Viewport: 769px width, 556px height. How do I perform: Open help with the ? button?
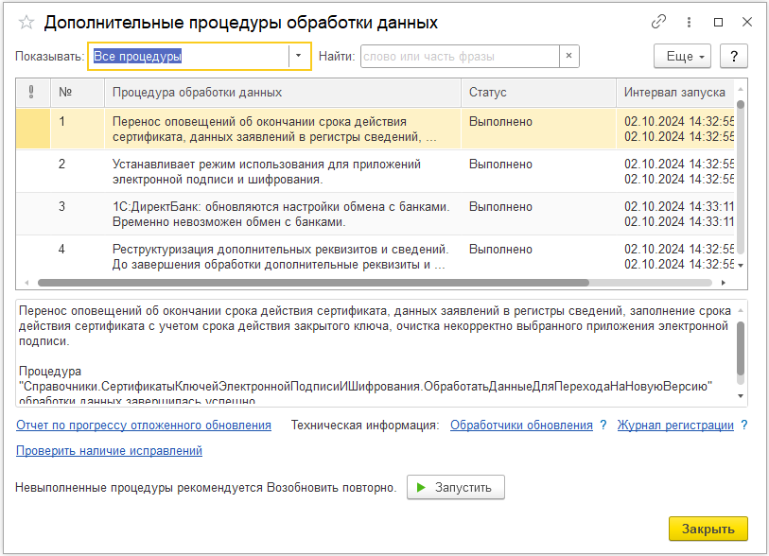point(734,57)
